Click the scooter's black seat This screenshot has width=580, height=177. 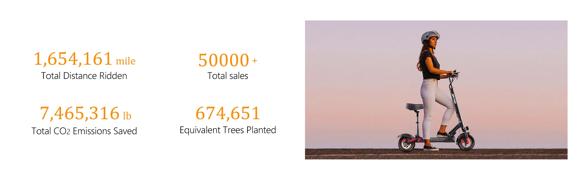[x=415, y=106]
